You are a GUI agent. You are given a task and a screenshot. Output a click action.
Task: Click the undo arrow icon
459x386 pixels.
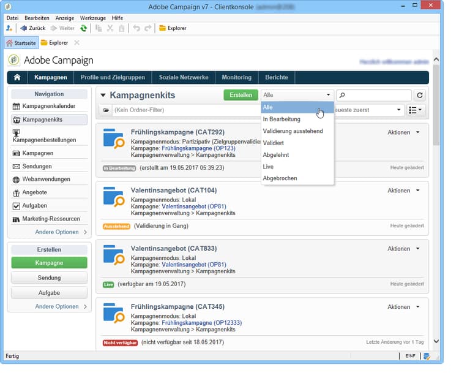[x=136, y=28]
